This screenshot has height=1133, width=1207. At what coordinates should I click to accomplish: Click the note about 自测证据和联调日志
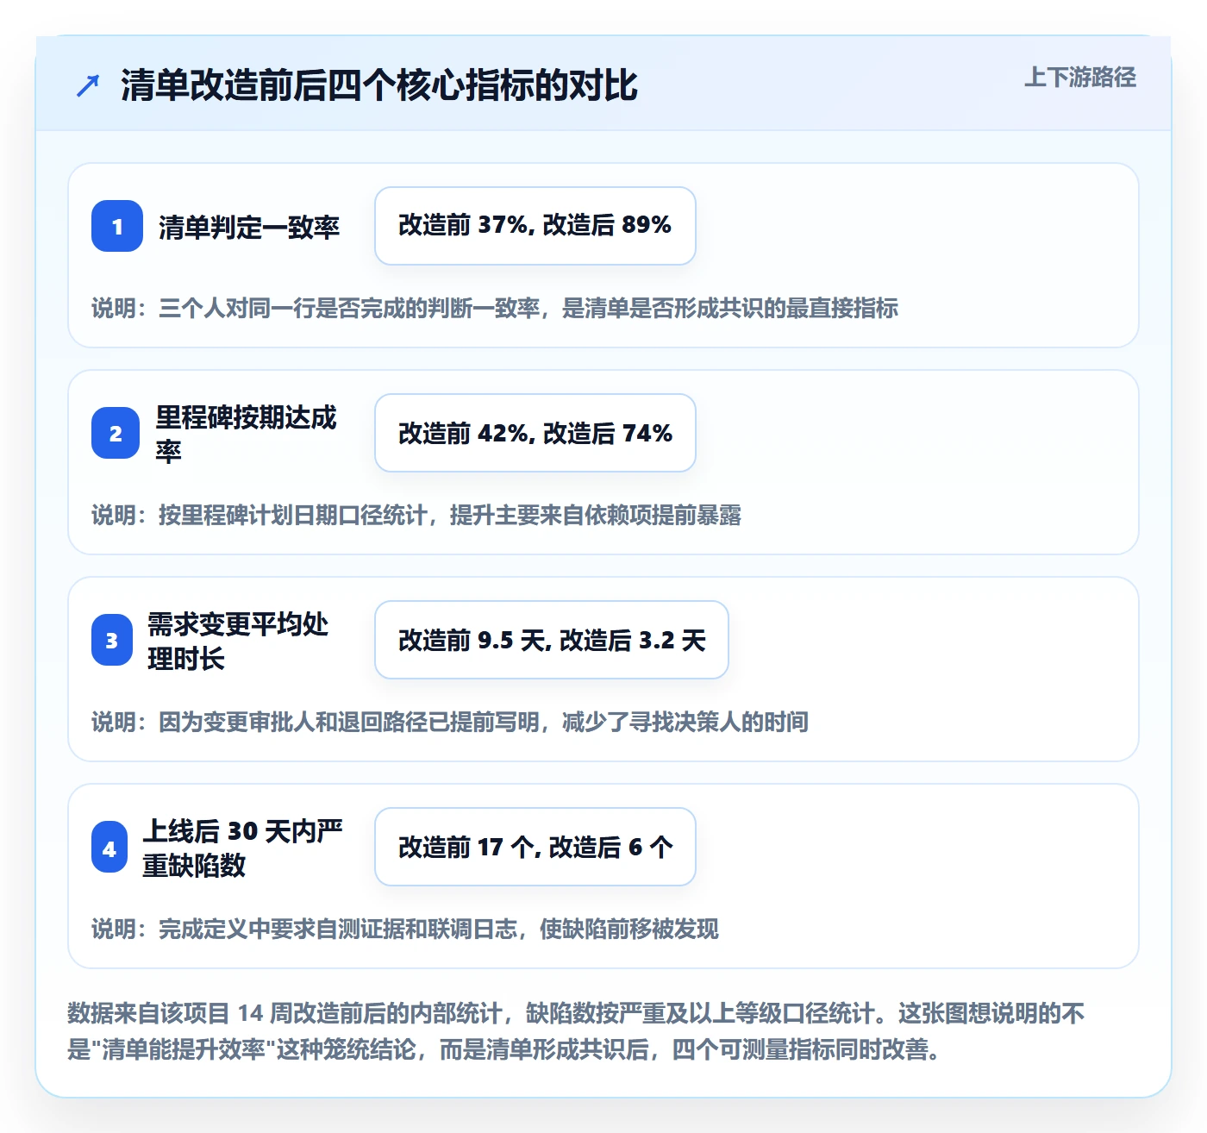(x=405, y=929)
